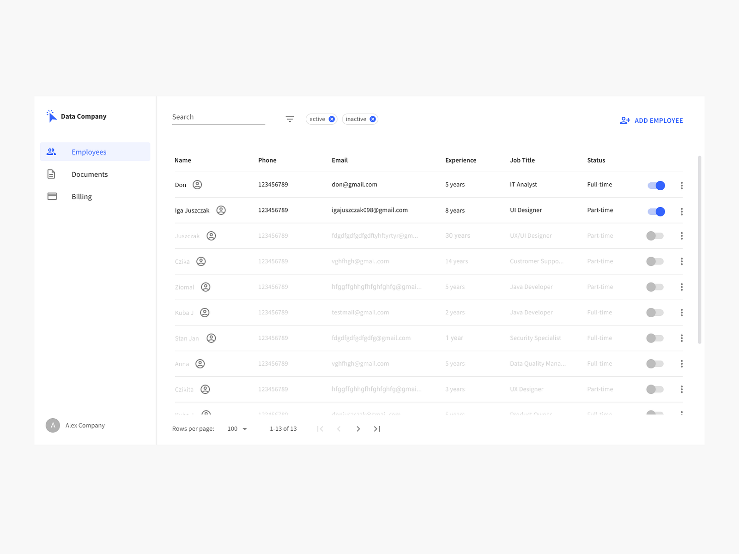Open the Documents sidebar entry

pos(90,174)
